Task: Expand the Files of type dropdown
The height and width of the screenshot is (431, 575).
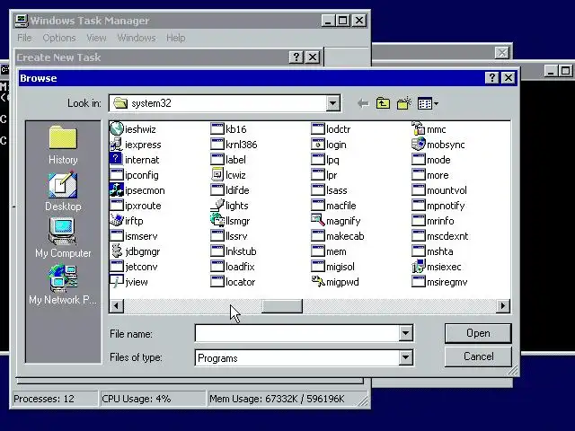Action: tap(405, 357)
